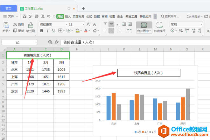Align text right
Image resolution: width=210 pixels, height=140 pixels.
tap(117, 30)
